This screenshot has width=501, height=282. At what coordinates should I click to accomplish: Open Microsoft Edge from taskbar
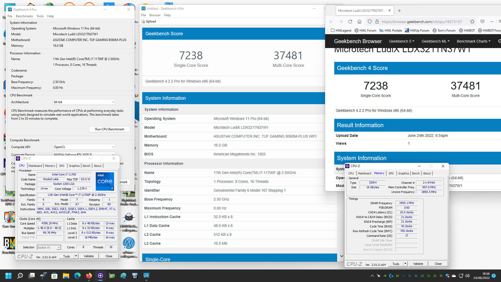[x=77, y=276]
